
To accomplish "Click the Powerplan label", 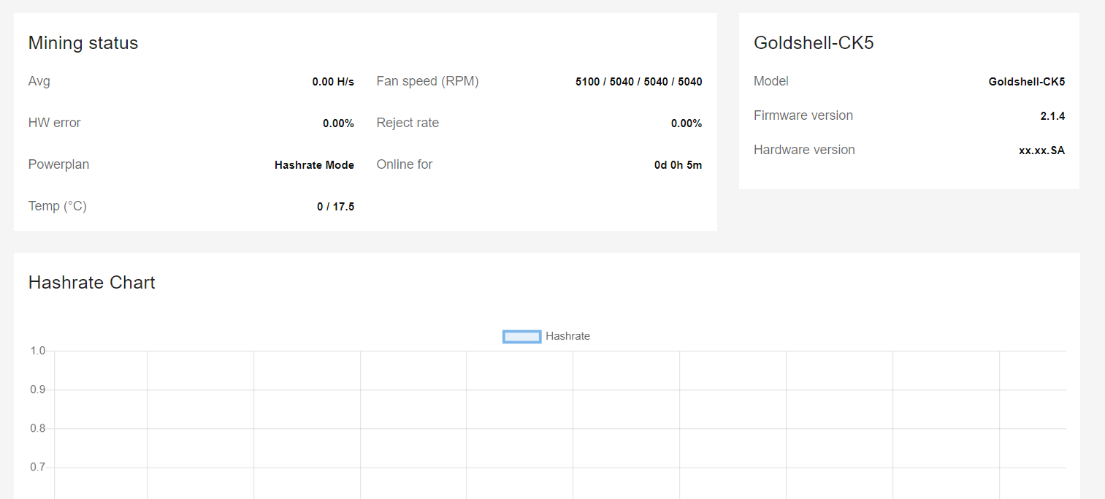I will (x=58, y=164).
